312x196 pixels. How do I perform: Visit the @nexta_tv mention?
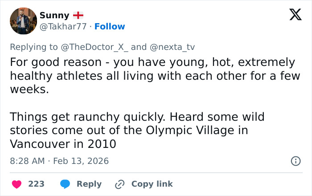172,47
